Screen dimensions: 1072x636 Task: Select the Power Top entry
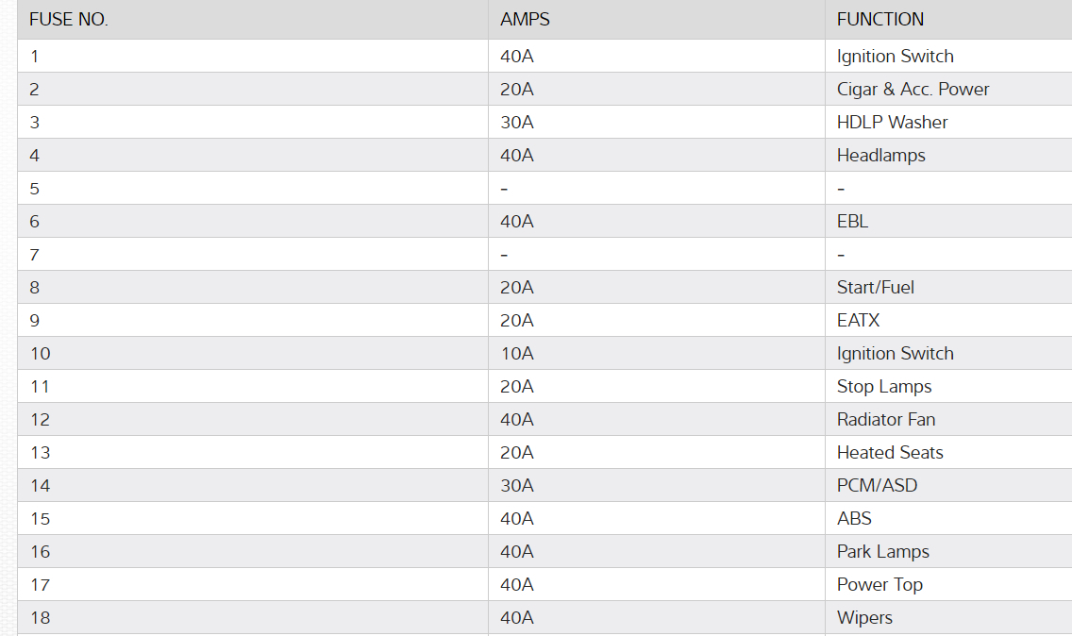click(x=879, y=585)
